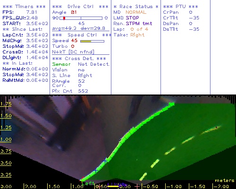Click the pink cross marker on the bottom axis

click(137, 187)
